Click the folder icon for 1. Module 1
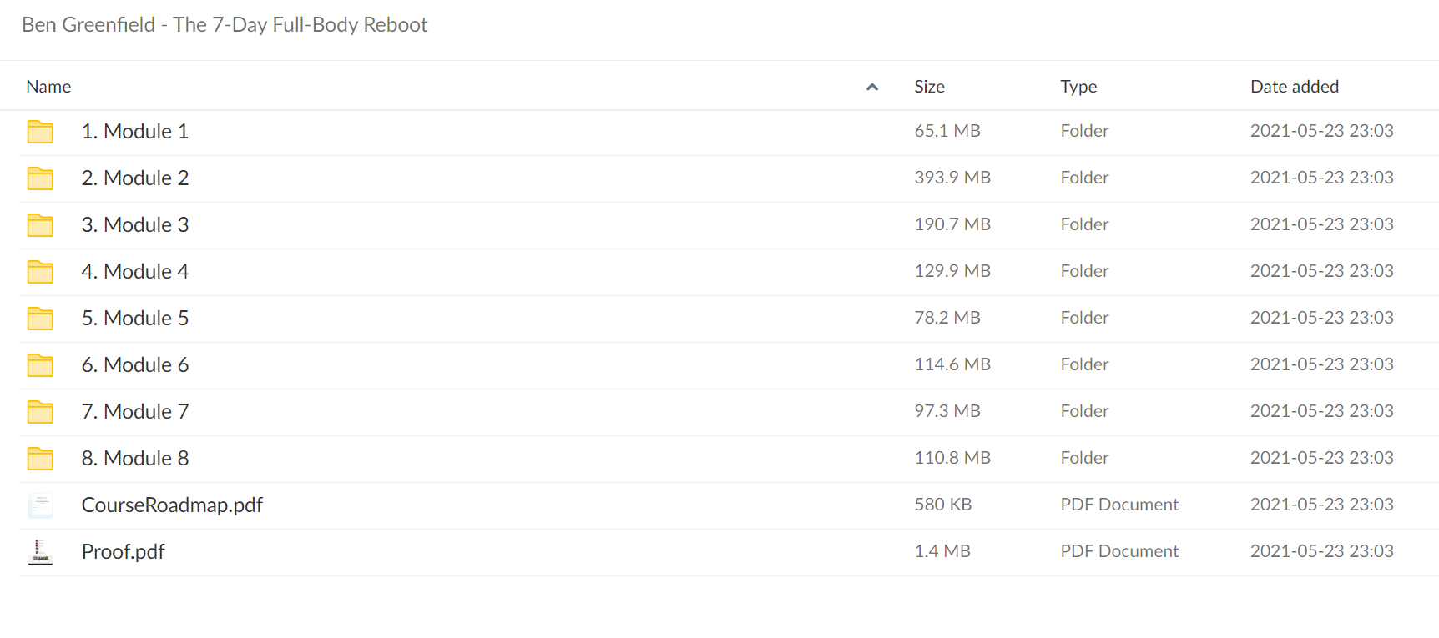 click(x=40, y=132)
